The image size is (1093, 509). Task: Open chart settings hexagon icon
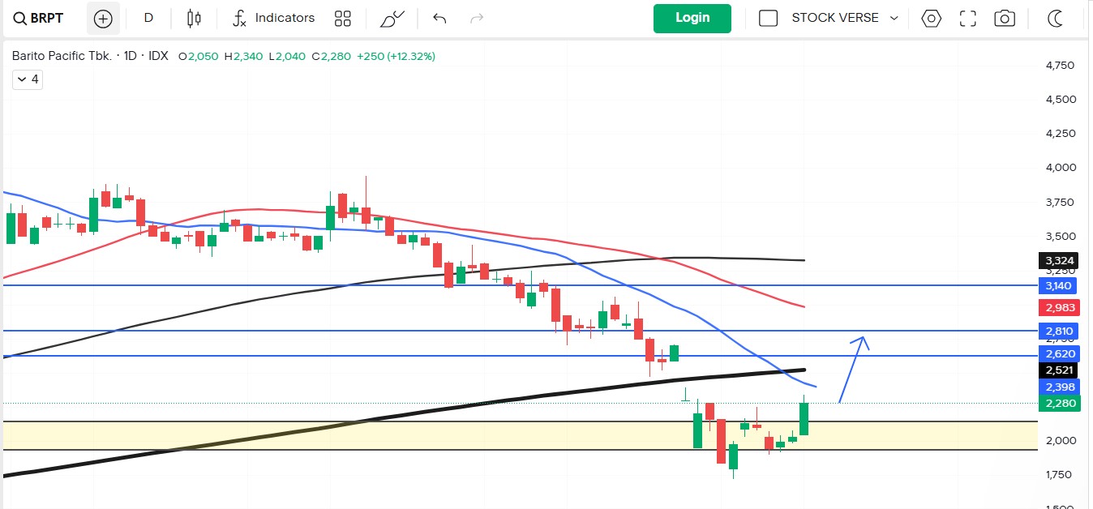coord(932,18)
